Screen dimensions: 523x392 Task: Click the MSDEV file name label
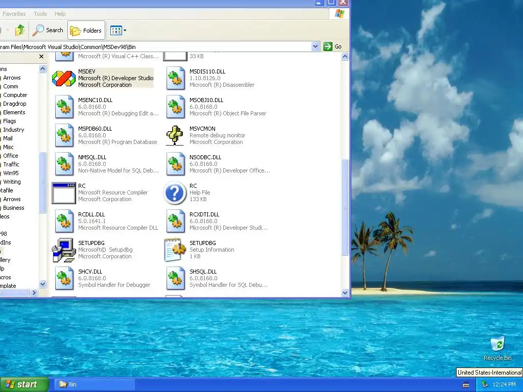pos(87,71)
